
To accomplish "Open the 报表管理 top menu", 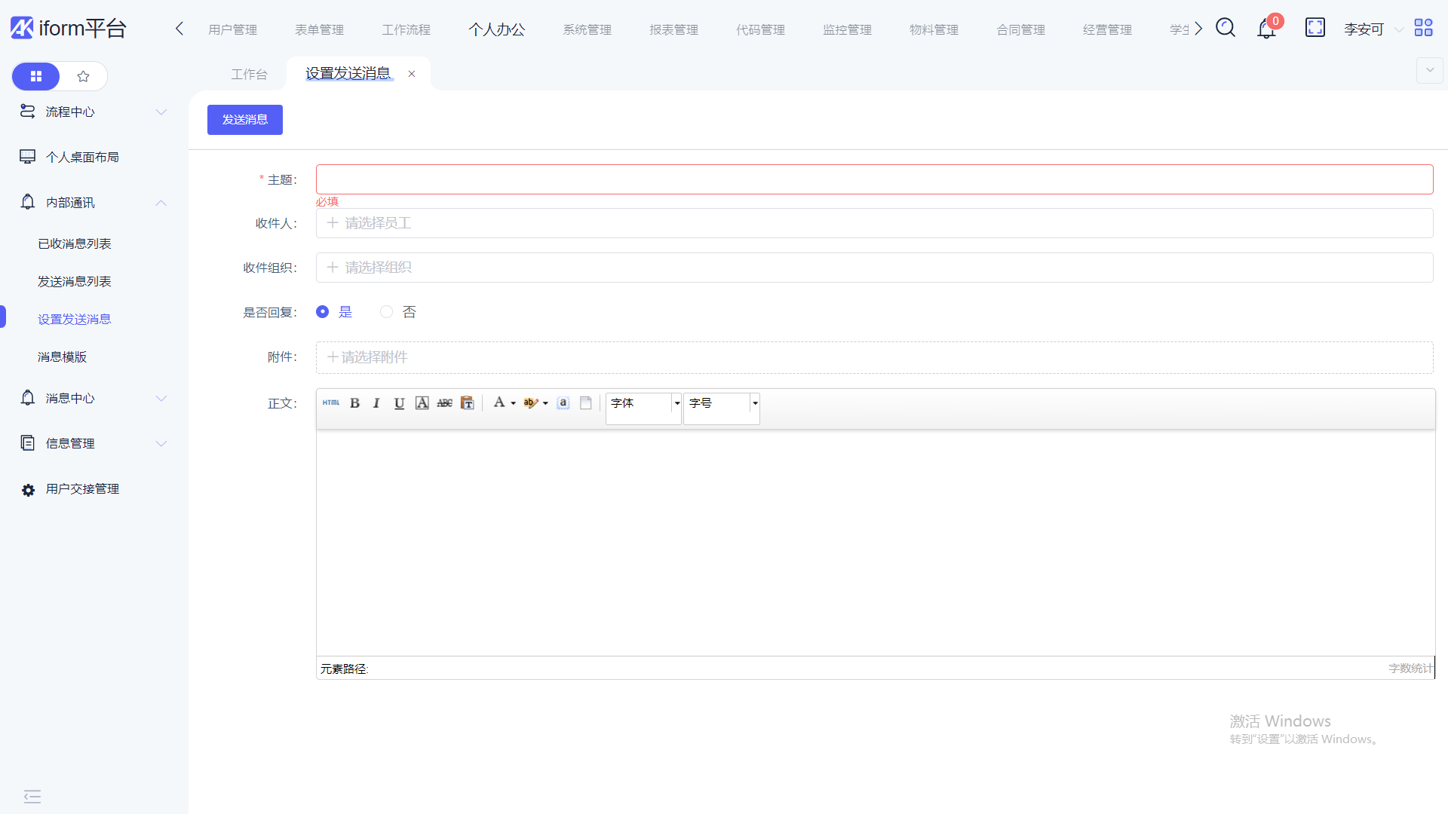I will 673,30.
